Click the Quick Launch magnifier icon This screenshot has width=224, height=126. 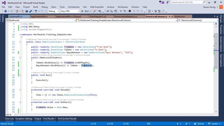pyautogui.click(x=204, y=2)
